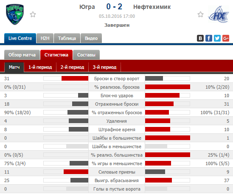Switch to the Таблица tab
The image size is (233, 194).
pyautogui.click(x=67, y=38)
